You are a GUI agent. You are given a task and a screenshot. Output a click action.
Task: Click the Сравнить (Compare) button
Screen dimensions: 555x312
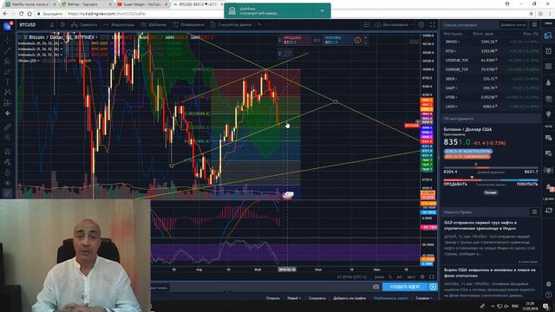pyautogui.click(x=84, y=25)
